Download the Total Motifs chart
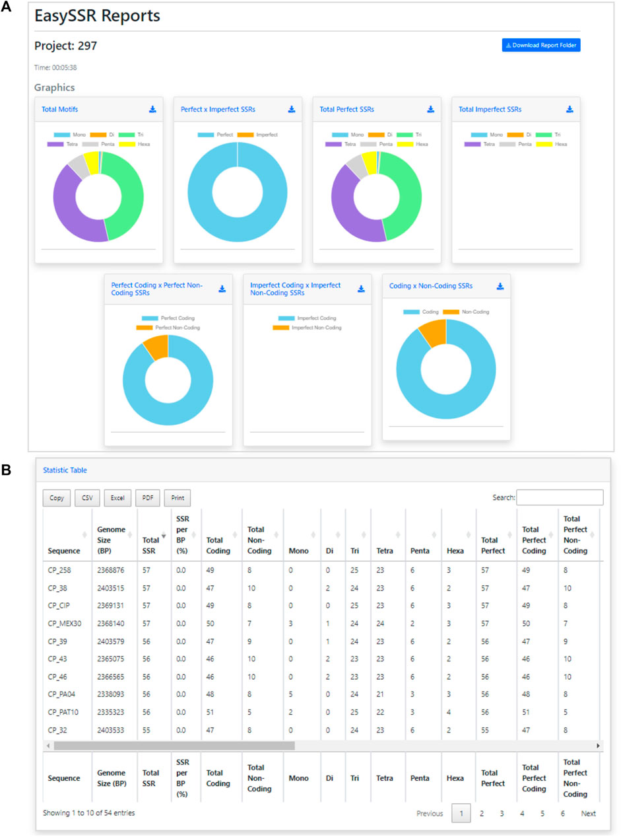 (x=152, y=110)
